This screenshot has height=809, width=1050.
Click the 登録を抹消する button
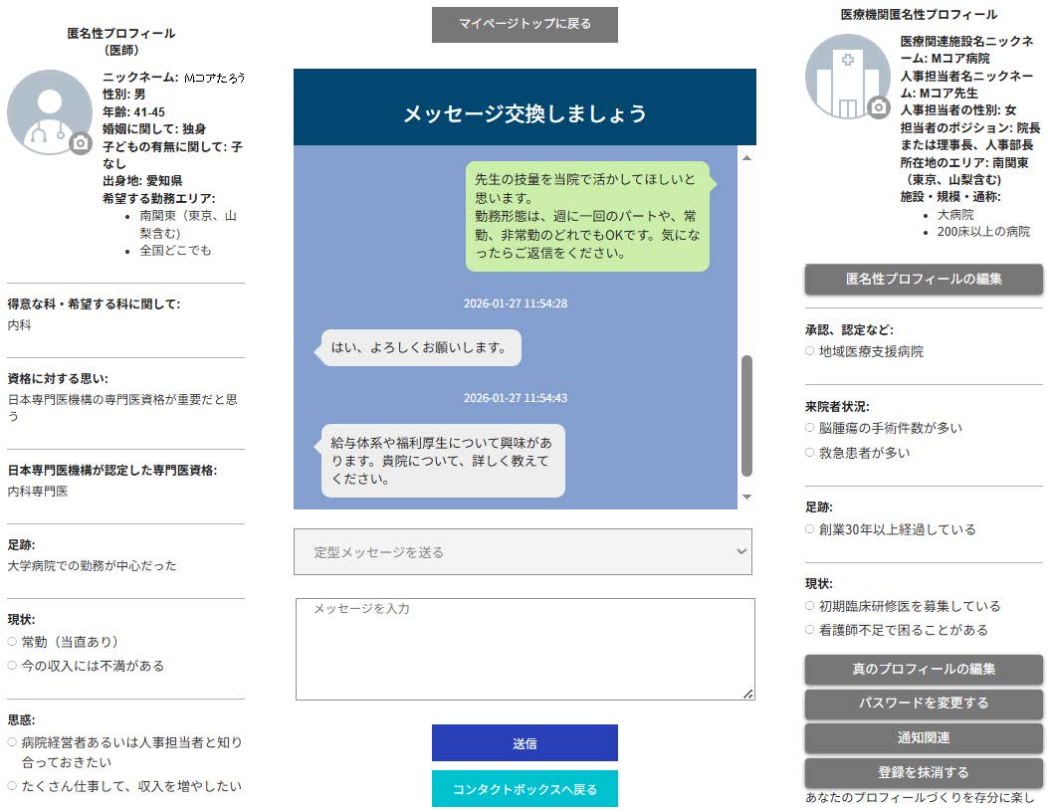[922, 771]
